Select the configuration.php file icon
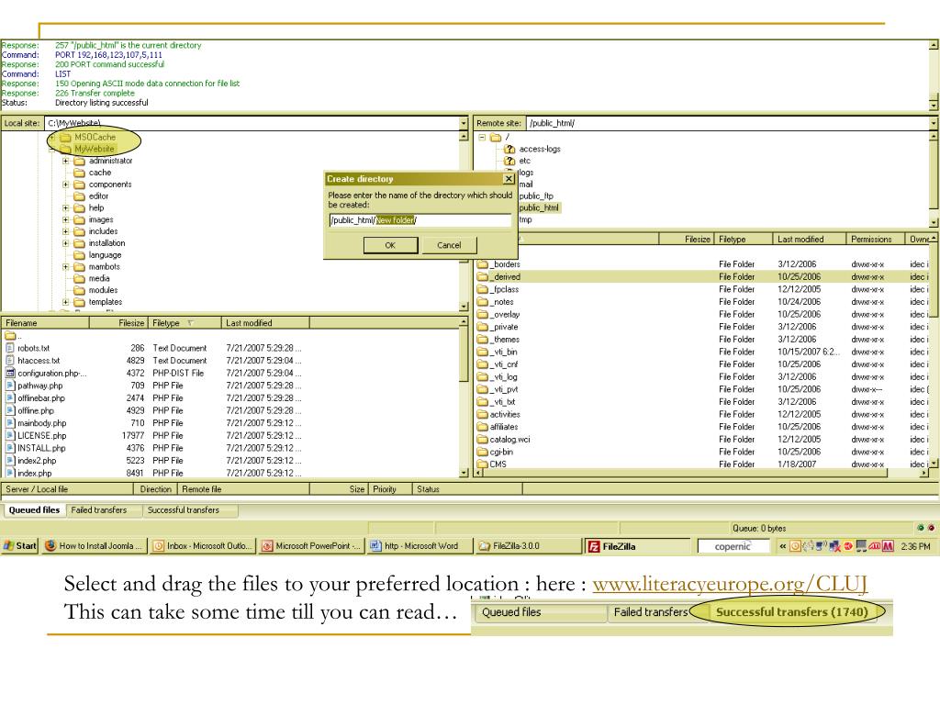 click(9, 373)
